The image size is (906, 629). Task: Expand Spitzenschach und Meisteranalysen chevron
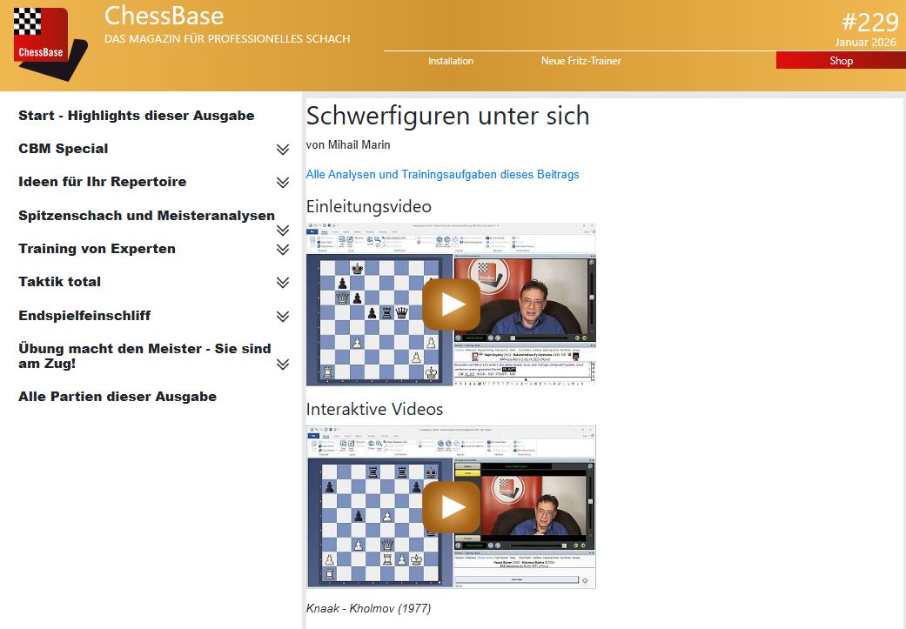[283, 231]
